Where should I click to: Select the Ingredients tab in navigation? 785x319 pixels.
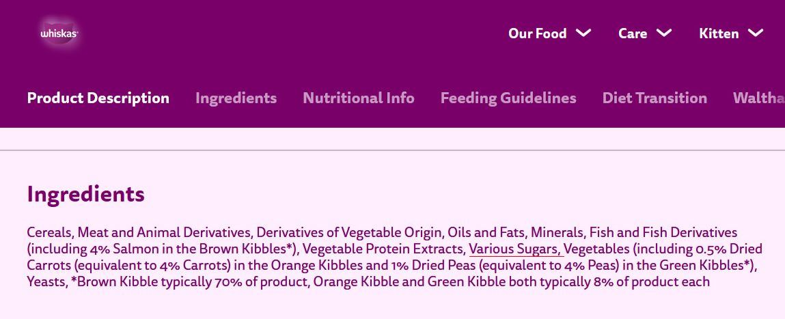(x=236, y=98)
